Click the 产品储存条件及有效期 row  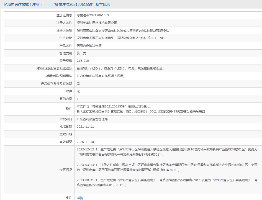coord(79,83)
